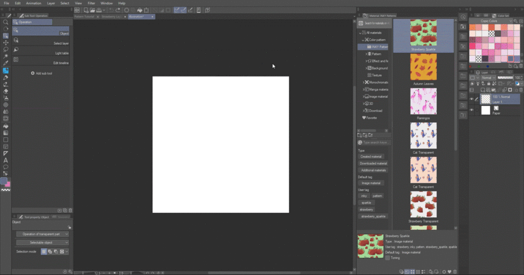Image resolution: width=524 pixels, height=275 pixels.
Task: Select the Move layer tool
Action: coord(5,43)
